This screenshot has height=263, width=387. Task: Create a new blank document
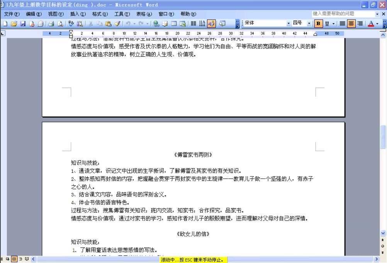pyautogui.click(x=5, y=24)
